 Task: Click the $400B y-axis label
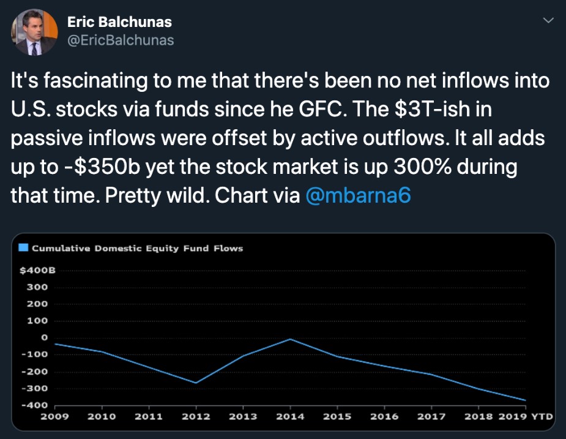[37, 270]
